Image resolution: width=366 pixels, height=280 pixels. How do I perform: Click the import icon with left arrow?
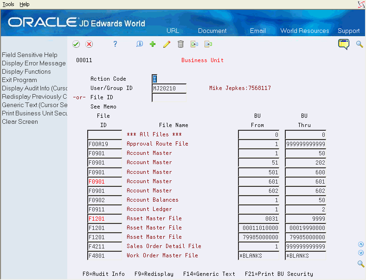[194, 44]
